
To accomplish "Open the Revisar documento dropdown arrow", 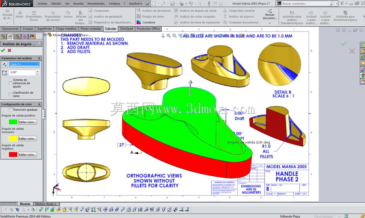I will [270, 23].
